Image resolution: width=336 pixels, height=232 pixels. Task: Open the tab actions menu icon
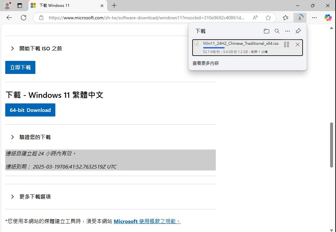coord(20,6)
